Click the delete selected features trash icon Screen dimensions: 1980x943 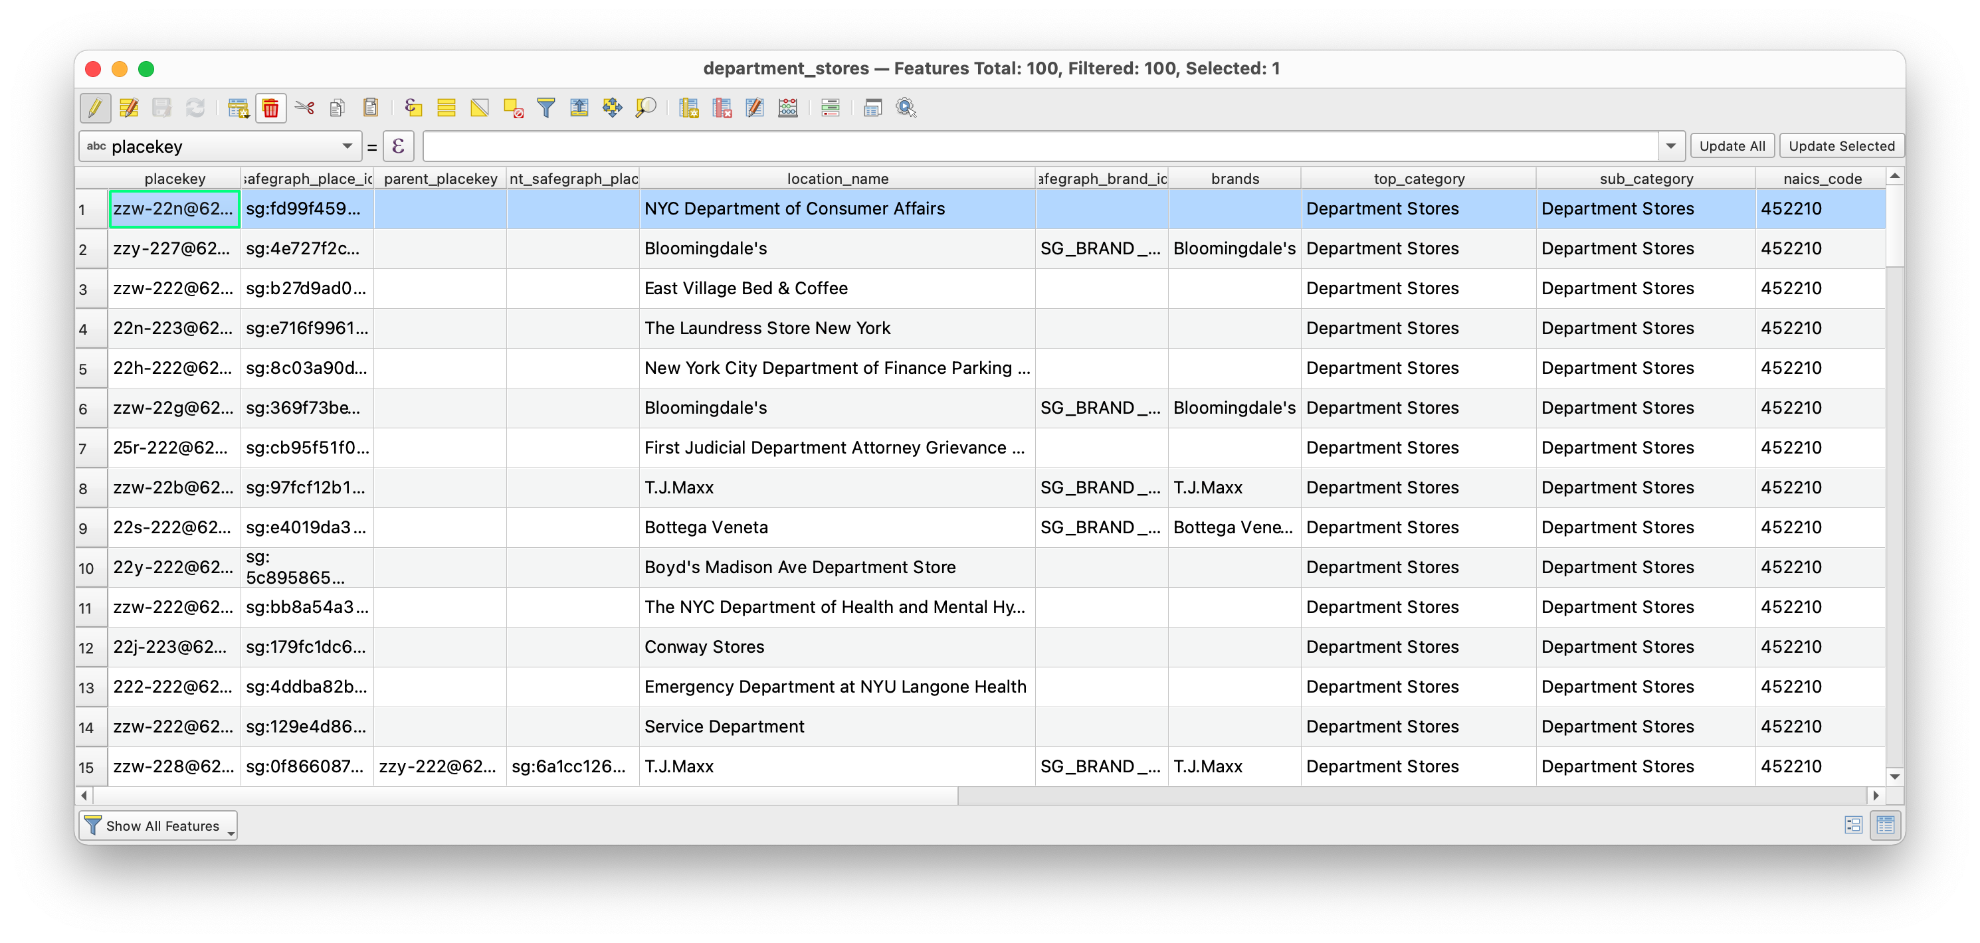pyautogui.click(x=270, y=108)
